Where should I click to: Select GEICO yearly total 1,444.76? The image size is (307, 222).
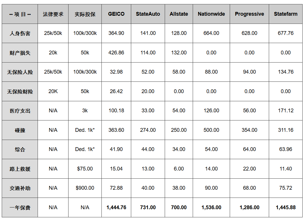(116, 207)
